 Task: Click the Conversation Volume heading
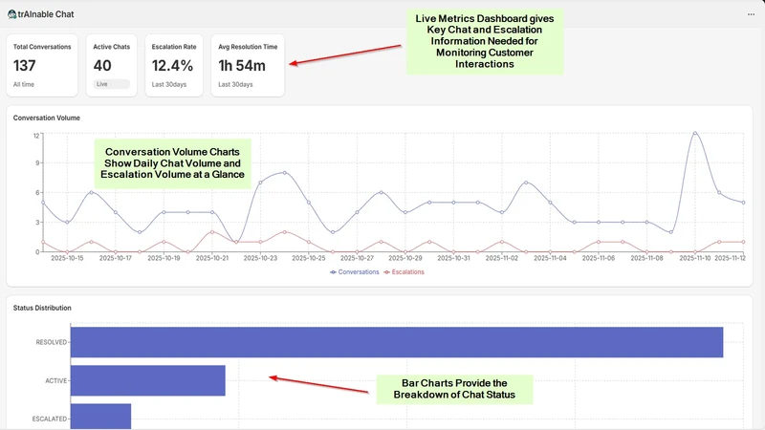46,118
